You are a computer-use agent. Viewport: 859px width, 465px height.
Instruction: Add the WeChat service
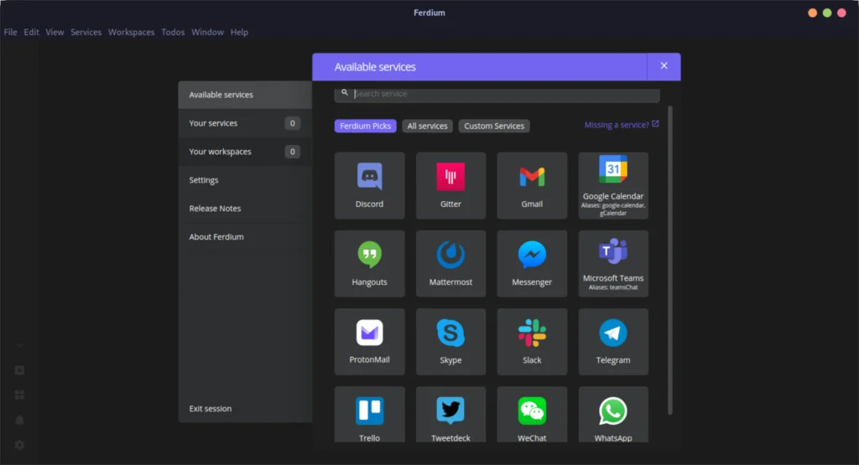pos(532,415)
